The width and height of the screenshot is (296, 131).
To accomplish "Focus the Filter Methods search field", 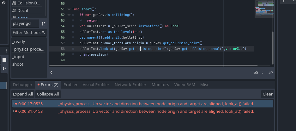I will point(29,32).
